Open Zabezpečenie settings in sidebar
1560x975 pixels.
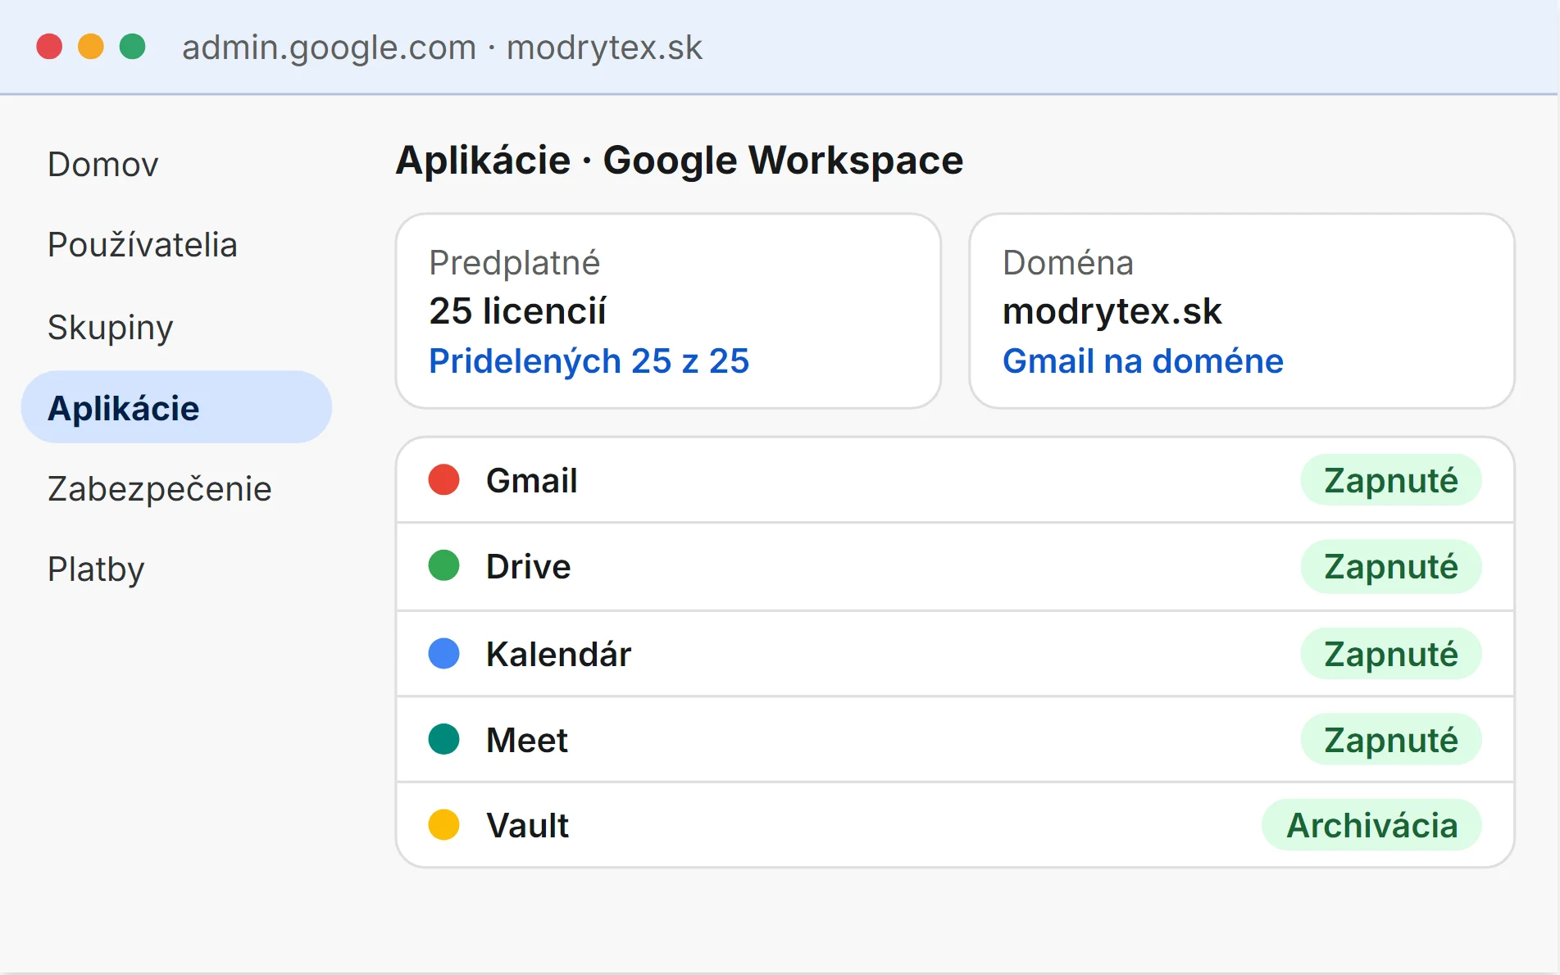pyautogui.click(x=159, y=489)
